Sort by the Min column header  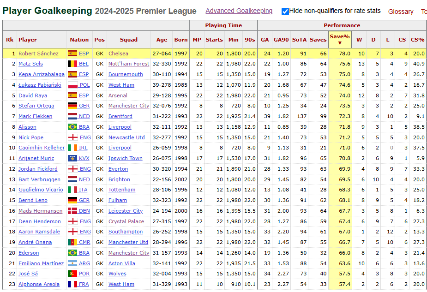click(x=234, y=40)
